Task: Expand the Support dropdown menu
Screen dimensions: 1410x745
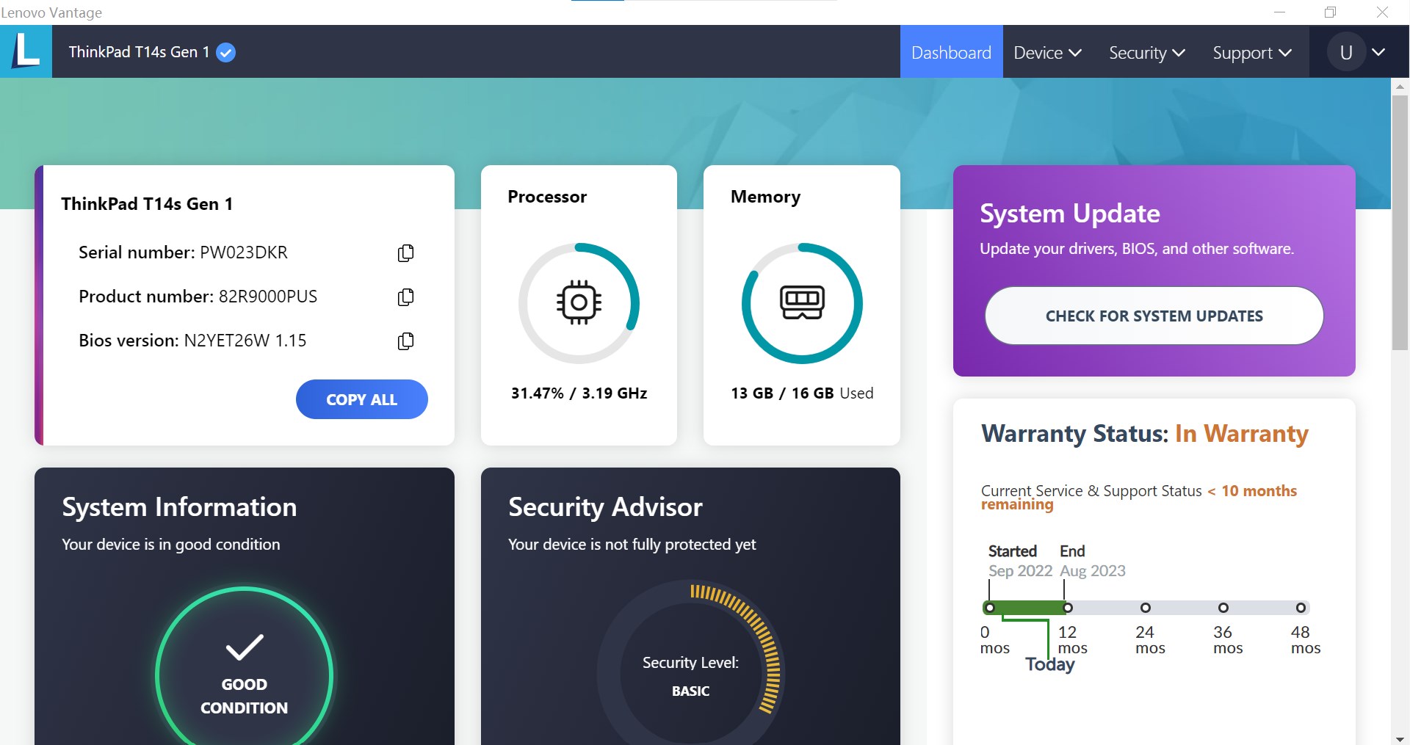Action: click(x=1252, y=52)
